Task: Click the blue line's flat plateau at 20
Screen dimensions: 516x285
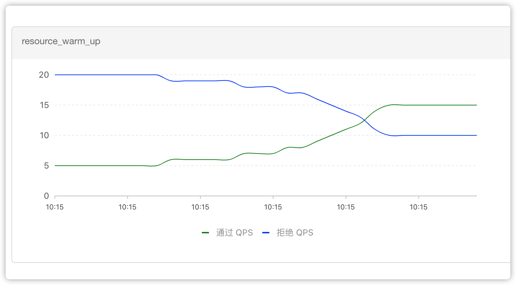Action: click(x=107, y=75)
